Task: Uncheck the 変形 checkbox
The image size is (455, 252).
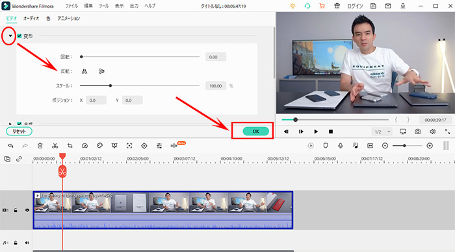Action: (x=19, y=36)
